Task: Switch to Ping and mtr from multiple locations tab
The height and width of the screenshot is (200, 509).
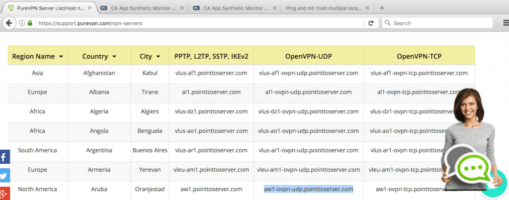Action: click(x=327, y=8)
